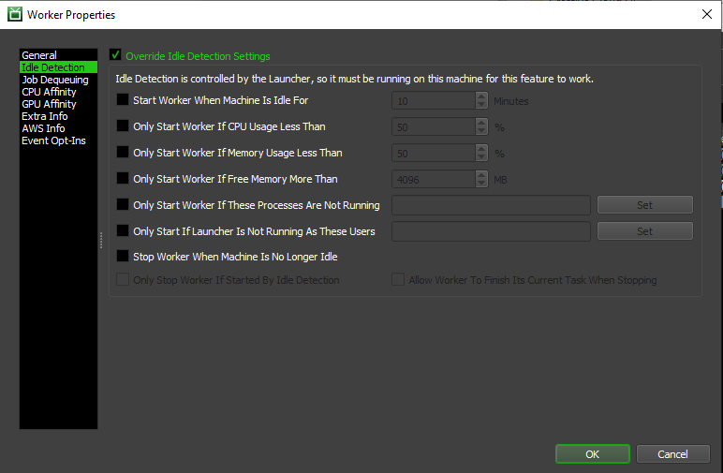
Task: Toggle Only Start Worker If These Processes Are Not Running
Action: click(123, 205)
